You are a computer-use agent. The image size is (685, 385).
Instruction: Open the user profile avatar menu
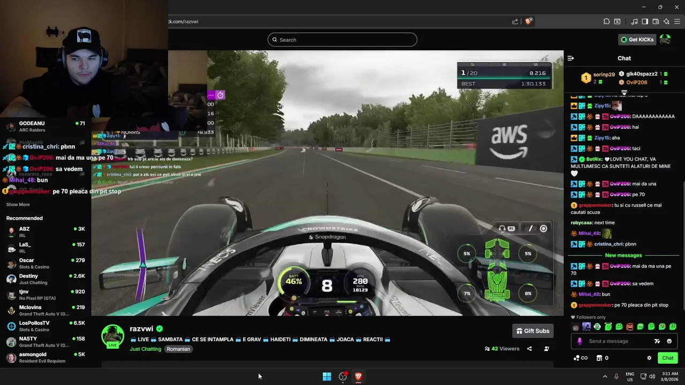(665, 40)
